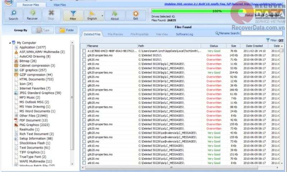Click the Search toolbar icon
Viewport: 287px width, 172px height.
(x=13, y=15)
